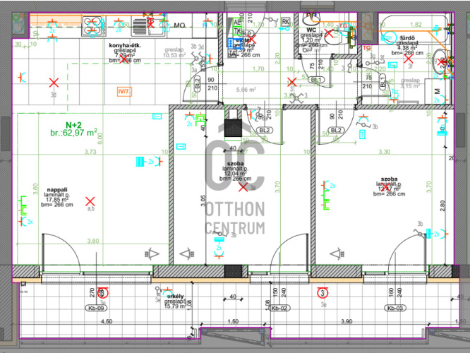This screenshot has height=353, width=470.
Task: Select the konyha-étk. room label
Action: 124,45
